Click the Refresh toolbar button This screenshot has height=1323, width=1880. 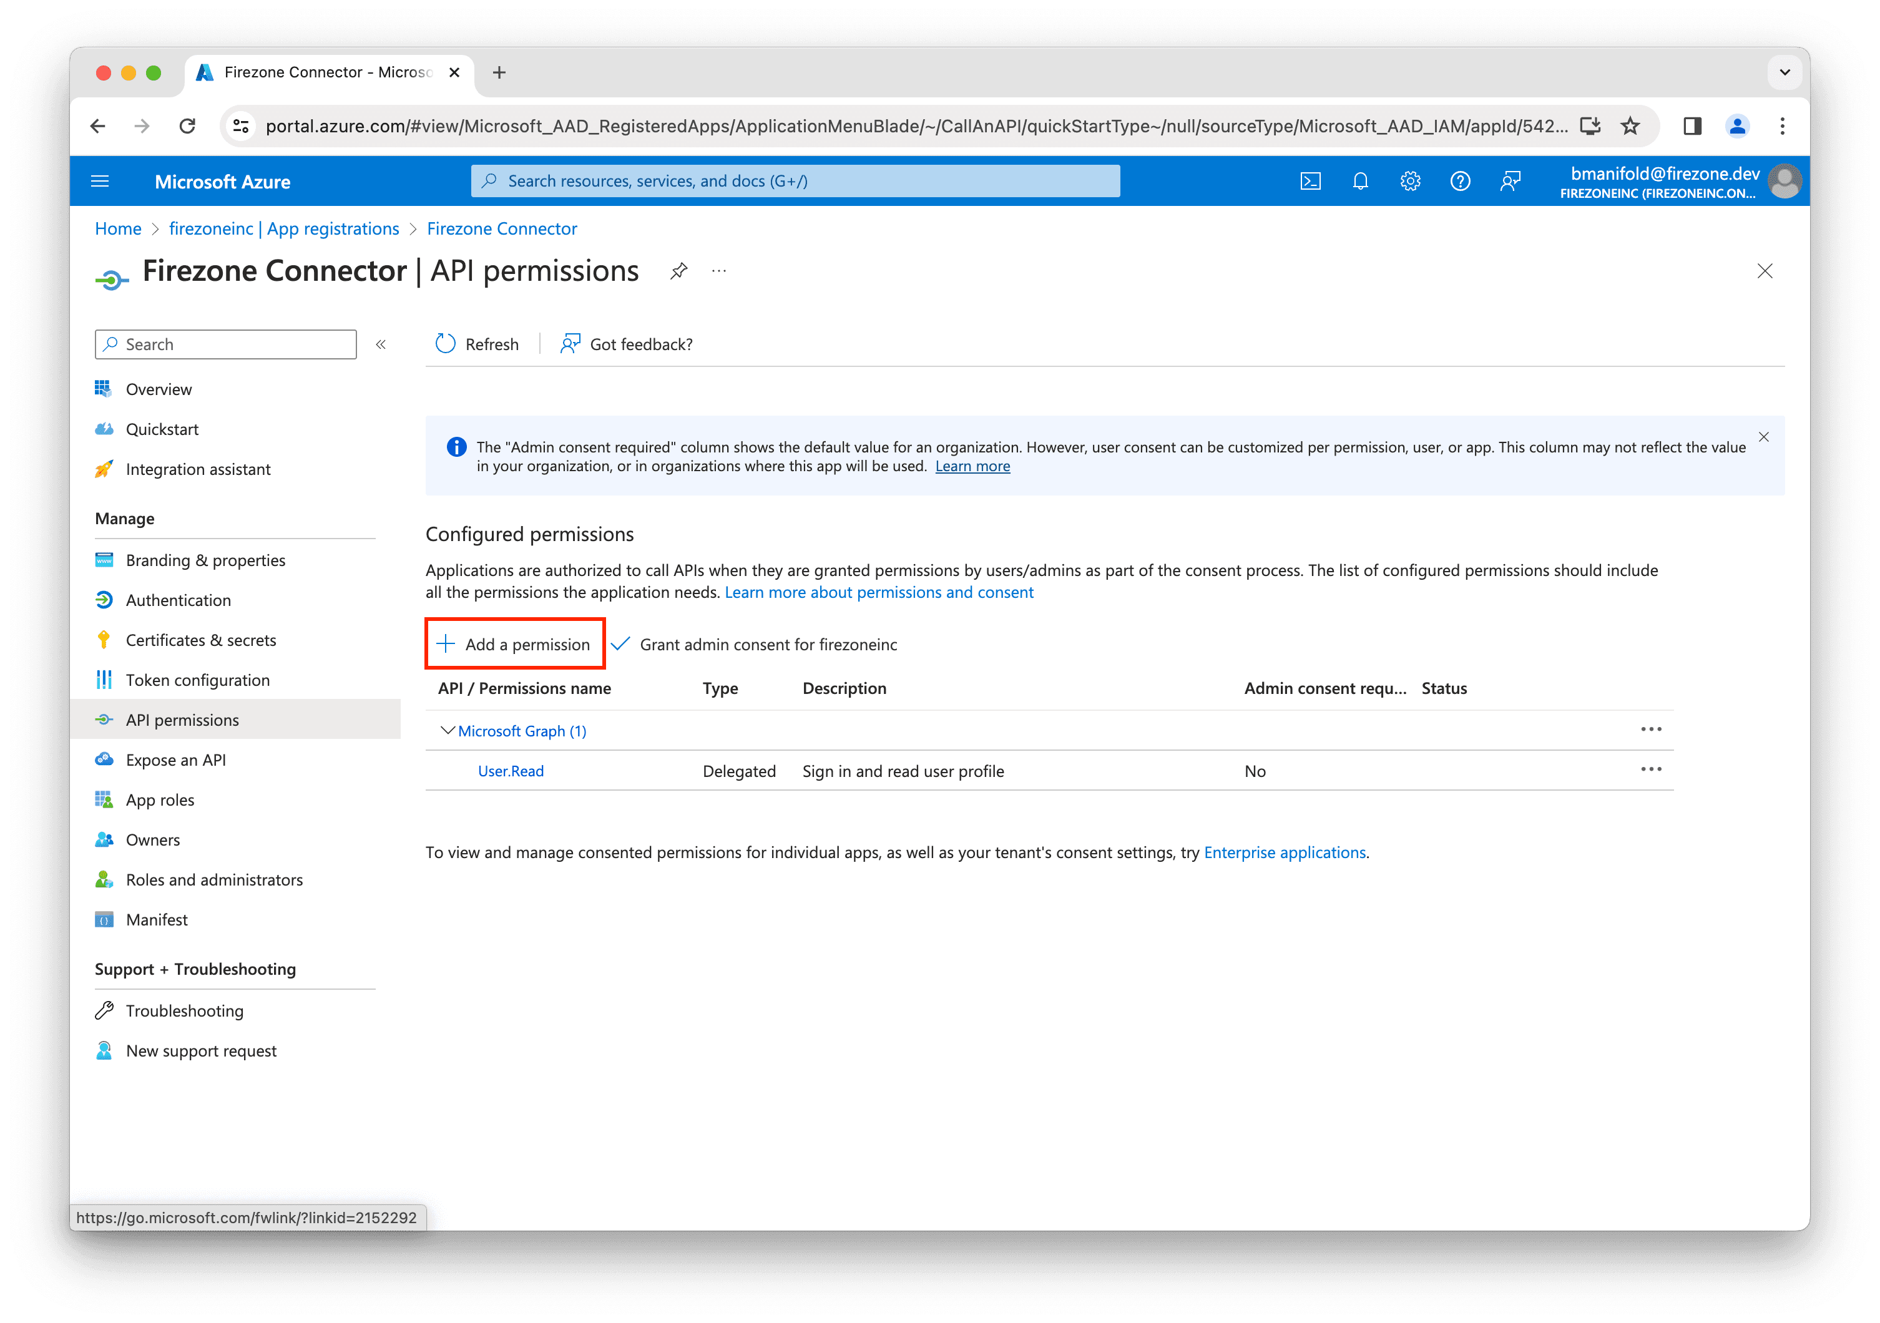click(476, 344)
